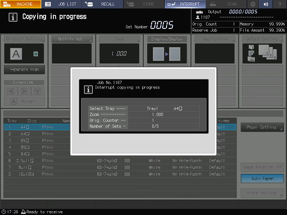
Task: Click the info icon beside Copying in progress
Action: pos(13,17)
